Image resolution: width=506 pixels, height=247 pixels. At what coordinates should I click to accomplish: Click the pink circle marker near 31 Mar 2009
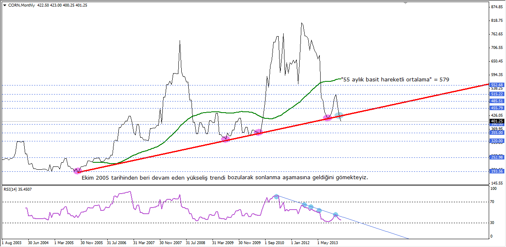coord(225,139)
